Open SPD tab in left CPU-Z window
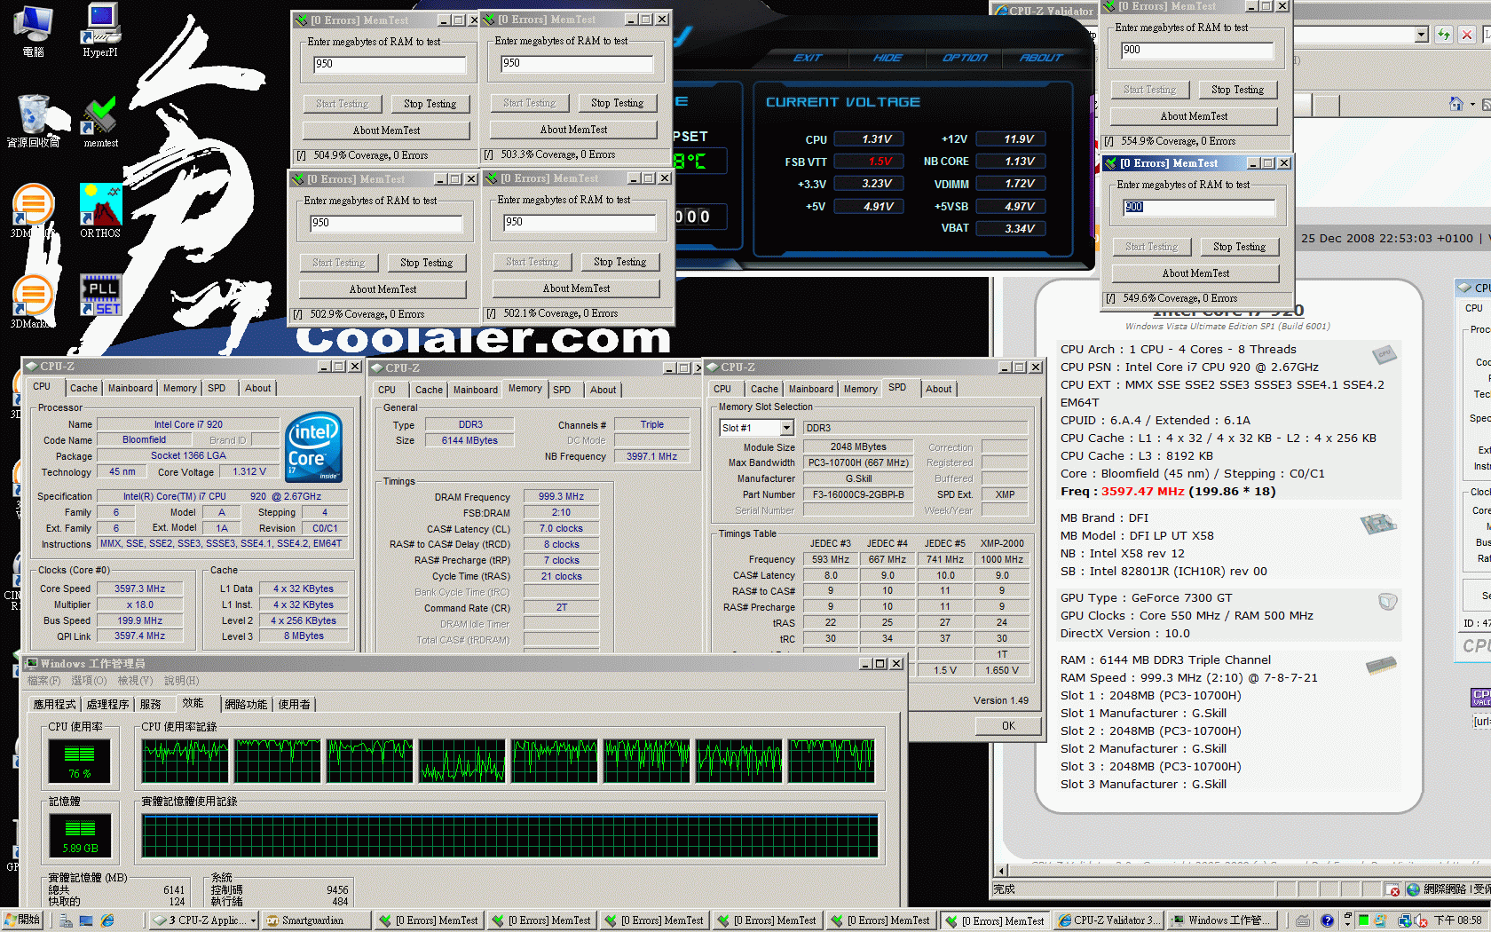The height and width of the screenshot is (932, 1491). point(217,388)
